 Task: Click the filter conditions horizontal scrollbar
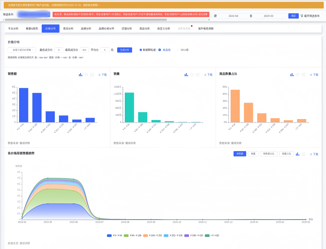(86, 20)
